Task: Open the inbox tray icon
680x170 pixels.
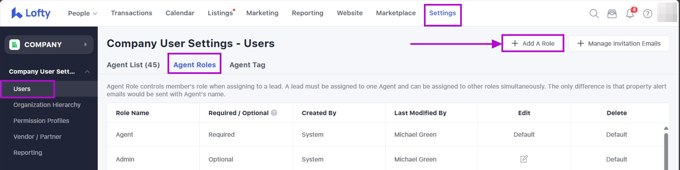Action: click(612, 13)
